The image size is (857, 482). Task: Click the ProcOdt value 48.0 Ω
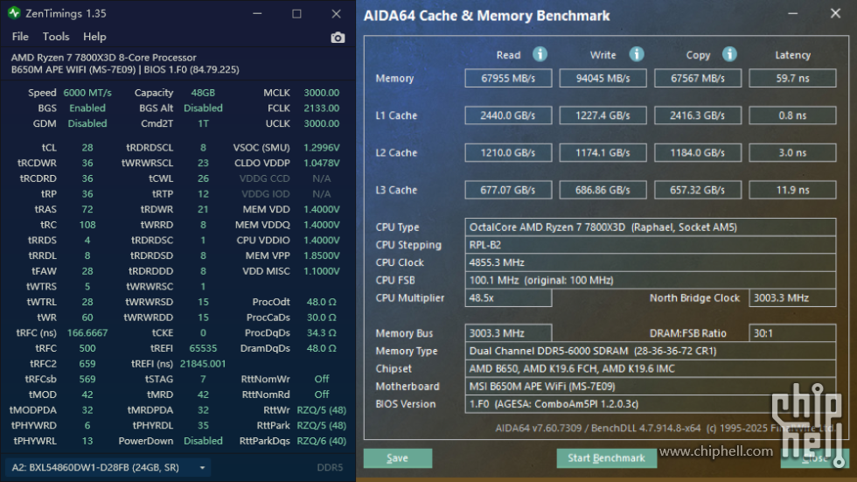point(322,302)
